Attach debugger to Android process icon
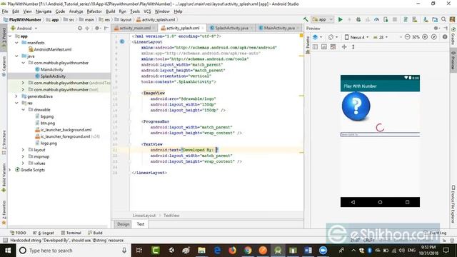This screenshot has height=257, width=457. click(386, 19)
